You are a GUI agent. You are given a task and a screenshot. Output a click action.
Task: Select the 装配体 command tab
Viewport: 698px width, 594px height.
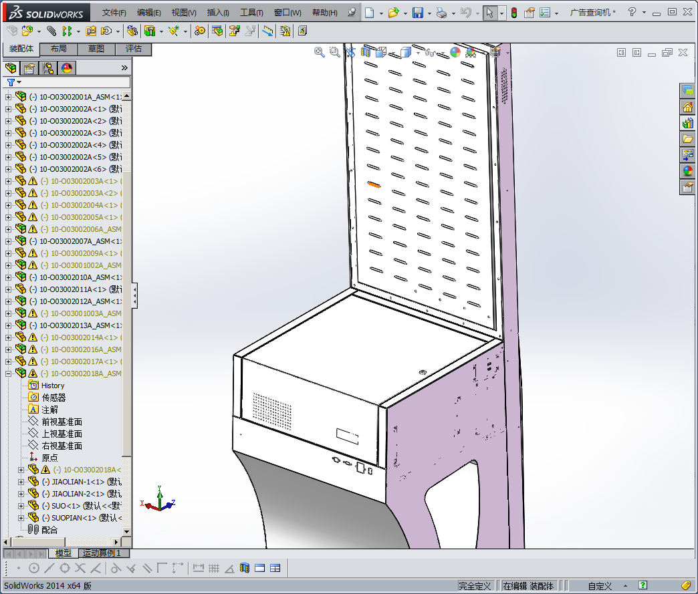click(x=21, y=49)
